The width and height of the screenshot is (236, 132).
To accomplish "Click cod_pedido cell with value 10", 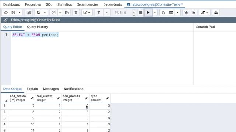I will click(22, 124).
